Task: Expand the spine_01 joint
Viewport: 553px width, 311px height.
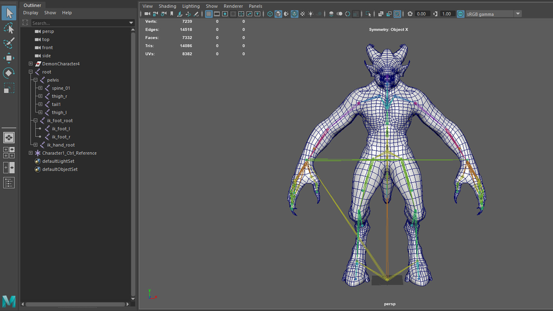Action: [x=40, y=88]
